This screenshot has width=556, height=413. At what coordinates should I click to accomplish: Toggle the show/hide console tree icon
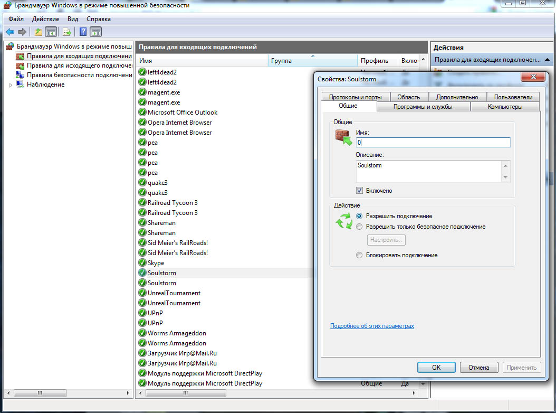51,32
